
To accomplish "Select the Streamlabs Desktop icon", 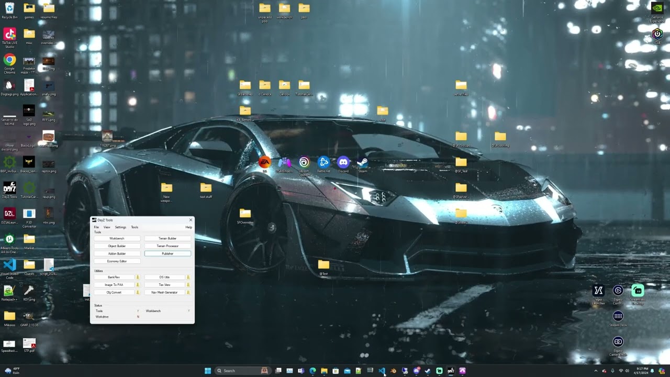I will (638, 294).
